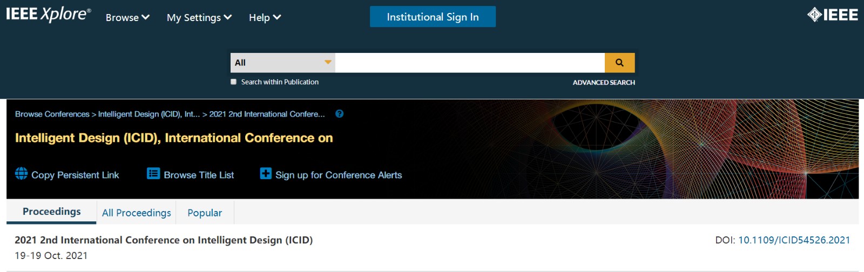Click inside the search text field
The width and height of the screenshot is (864, 272).
(x=470, y=63)
